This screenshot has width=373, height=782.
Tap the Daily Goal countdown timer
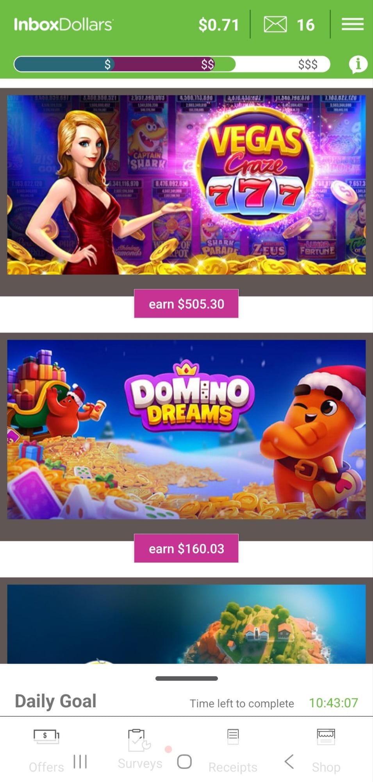(x=334, y=703)
